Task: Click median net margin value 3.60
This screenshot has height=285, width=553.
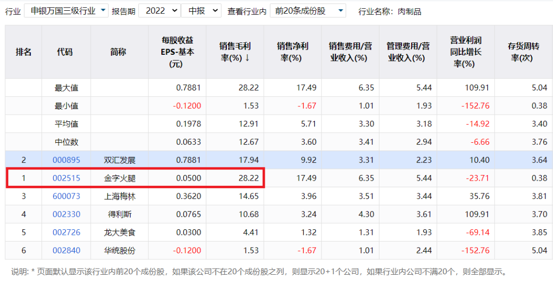Action: (x=309, y=142)
